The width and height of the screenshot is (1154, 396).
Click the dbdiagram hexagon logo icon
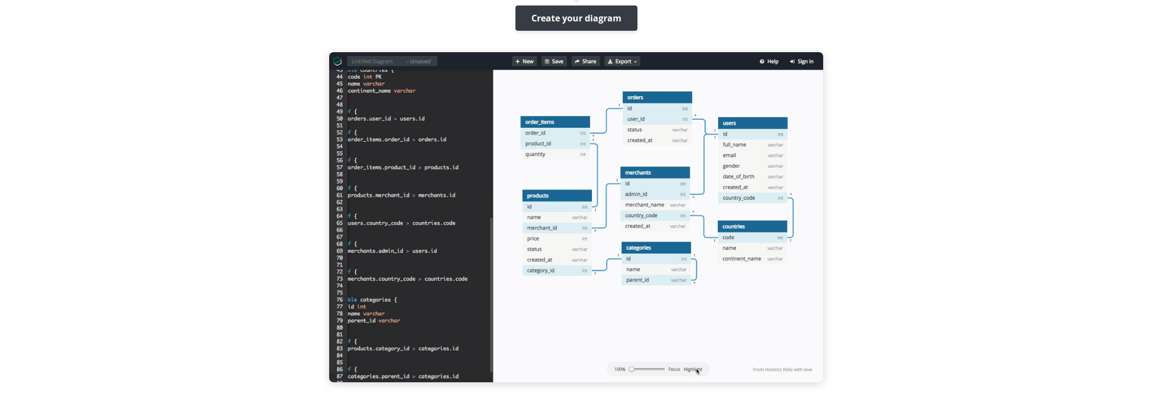point(337,62)
